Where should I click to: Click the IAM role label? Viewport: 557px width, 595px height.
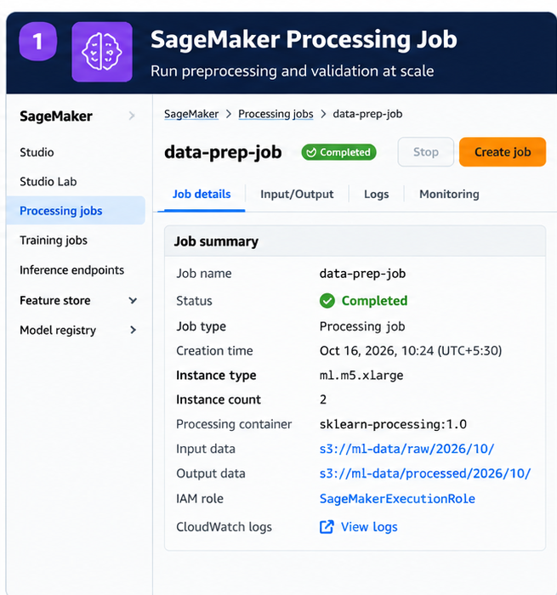[x=200, y=498]
